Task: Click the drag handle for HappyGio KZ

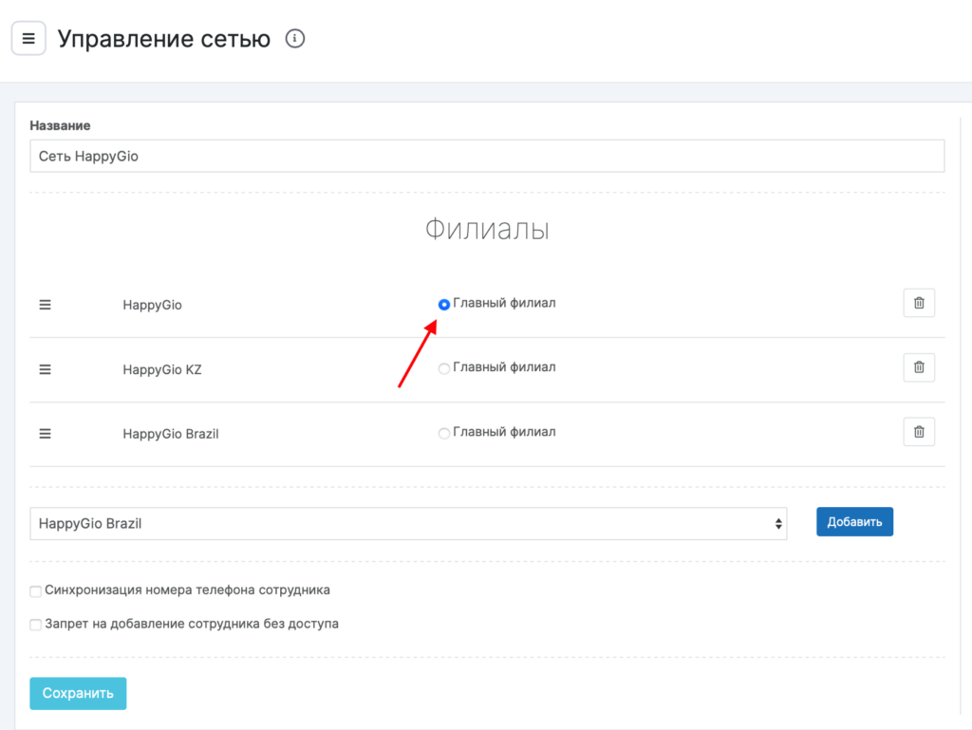Action: [45, 369]
